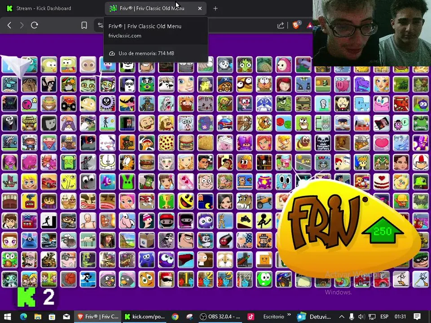Change the ESP keyboard language

point(384,317)
